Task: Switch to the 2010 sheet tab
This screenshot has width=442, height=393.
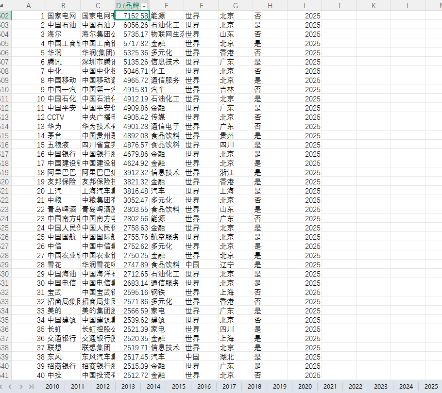Action: pyautogui.click(x=52, y=387)
